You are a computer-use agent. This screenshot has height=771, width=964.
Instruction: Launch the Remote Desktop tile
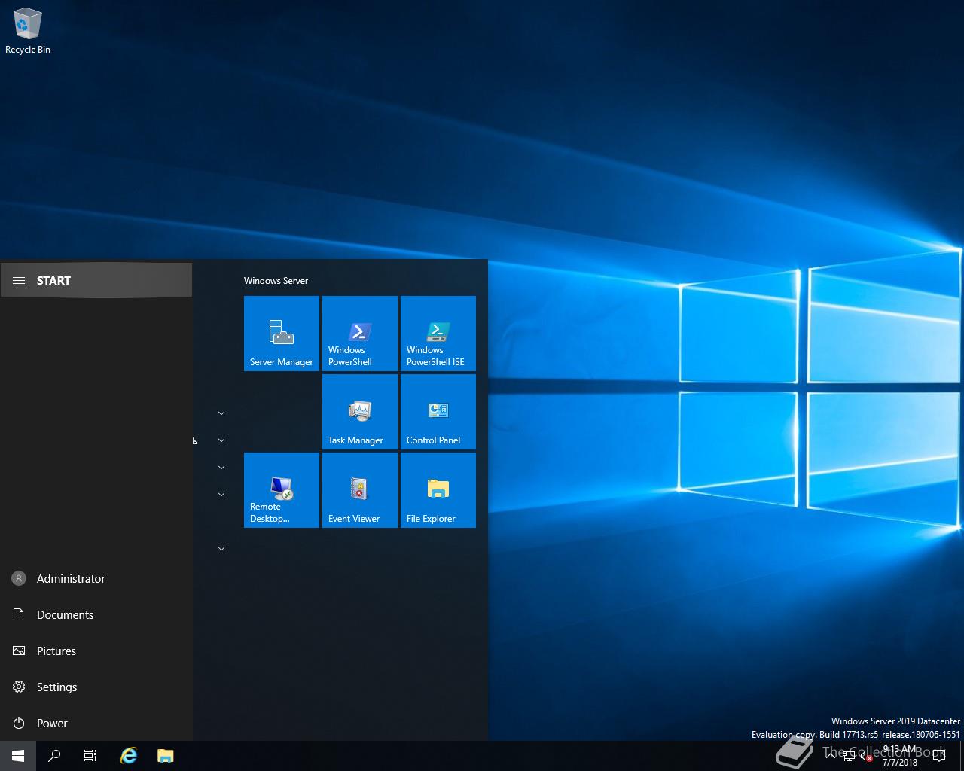tap(282, 490)
